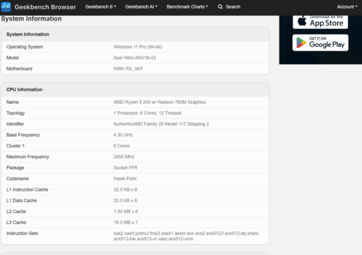This screenshot has height=255, width=362.
Task: Click the Acer Nitro ANV16-42 model value
Action: (135, 58)
